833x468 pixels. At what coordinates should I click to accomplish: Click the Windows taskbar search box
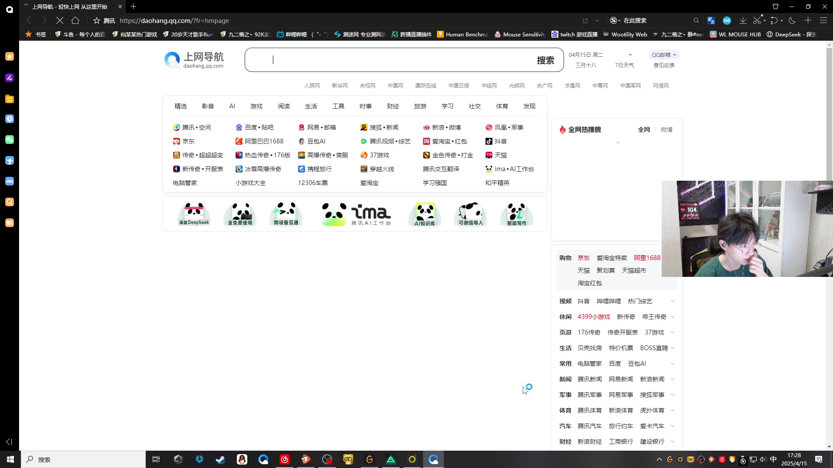pyautogui.click(x=83, y=459)
